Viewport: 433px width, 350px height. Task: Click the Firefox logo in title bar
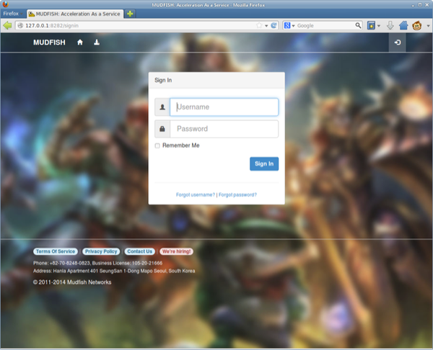click(x=5, y=4)
